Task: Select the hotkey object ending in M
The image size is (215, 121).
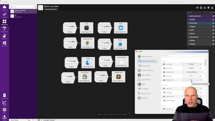Action: (104, 28)
